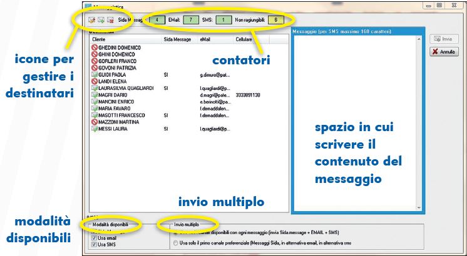Viewport: 467px width, 256px height.
Task: Click the Sida Message column header
Action: coord(177,39)
